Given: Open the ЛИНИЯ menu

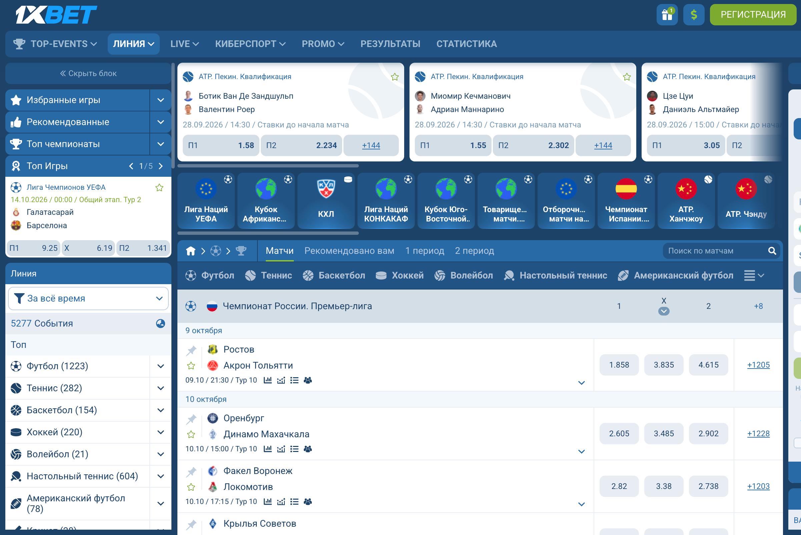Looking at the screenshot, I should (134, 44).
